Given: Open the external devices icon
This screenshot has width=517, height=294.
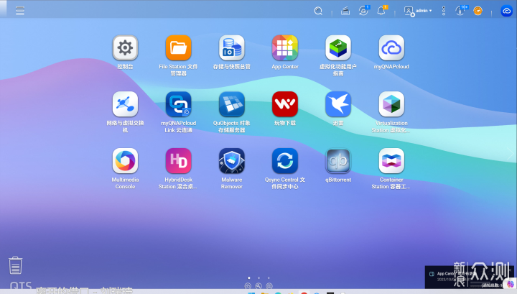Looking at the screenshot, I should tap(363, 11).
